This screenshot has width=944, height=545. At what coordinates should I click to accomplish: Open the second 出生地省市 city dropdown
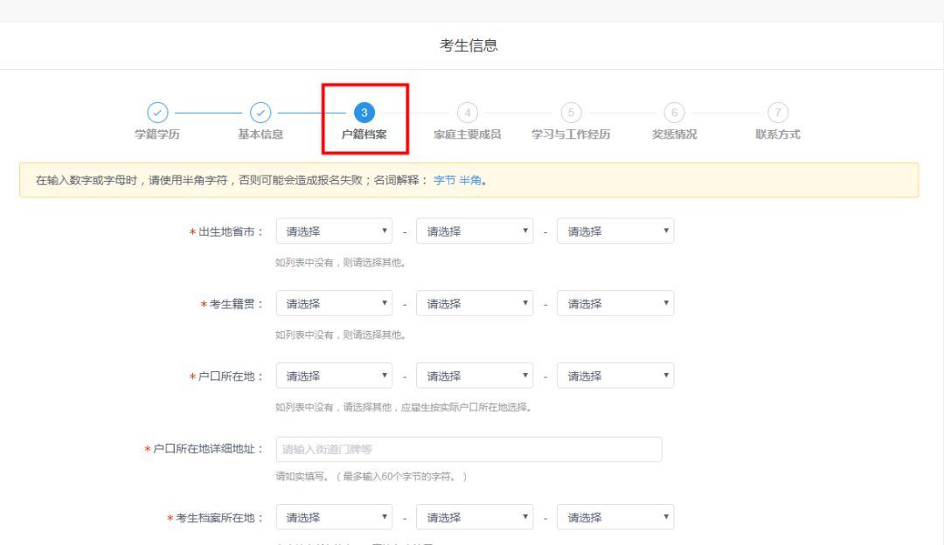click(x=475, y=231)
